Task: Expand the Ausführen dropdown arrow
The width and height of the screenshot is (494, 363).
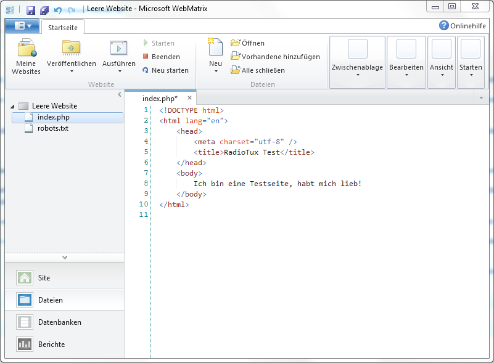Action: click(x=120, y=71)
